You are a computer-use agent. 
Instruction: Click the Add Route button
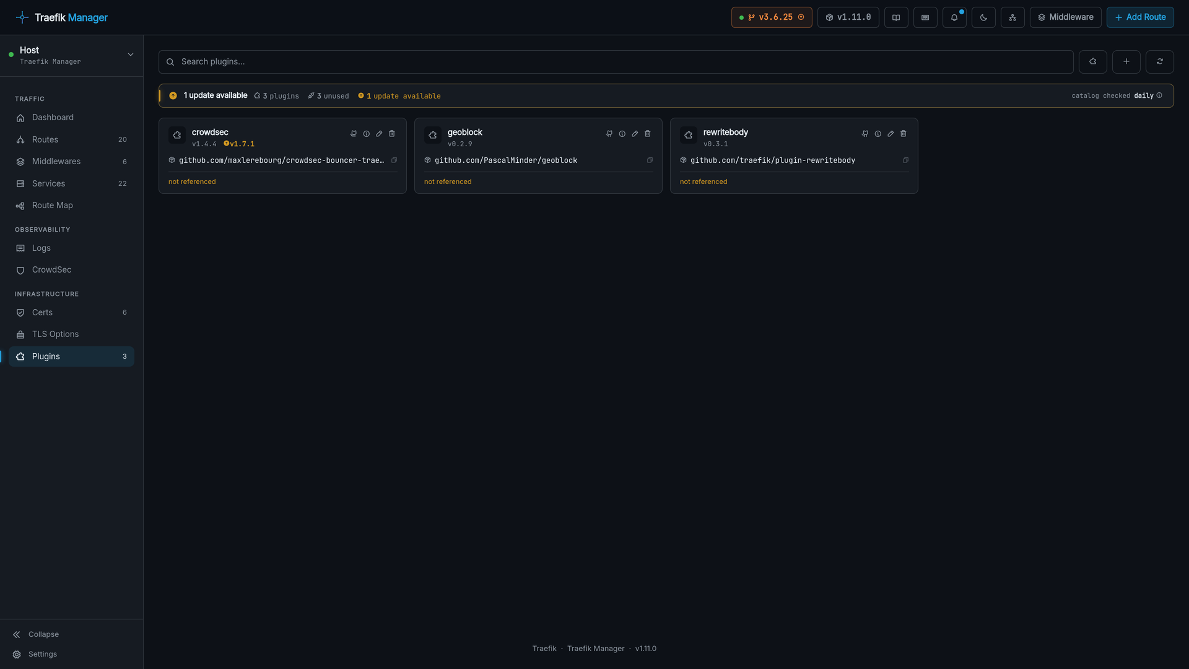coord(1140,17)
